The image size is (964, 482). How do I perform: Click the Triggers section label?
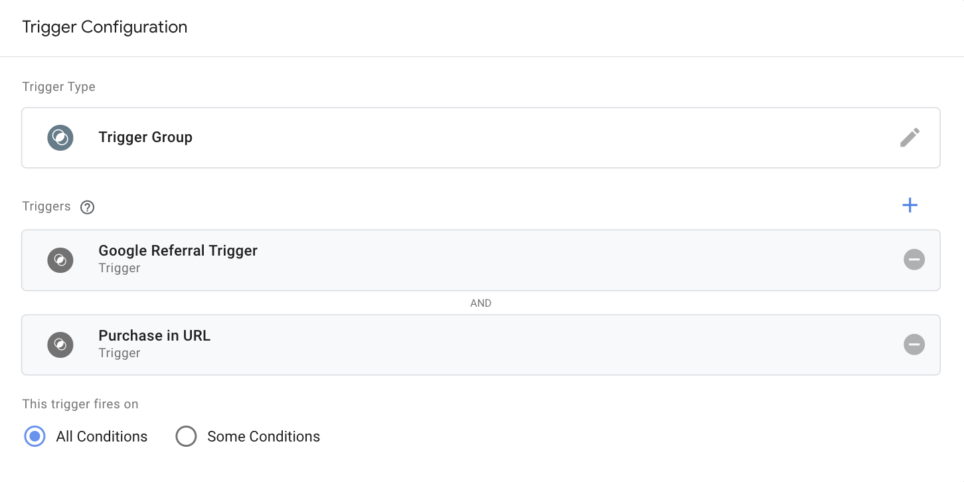(x=46, y=206)
